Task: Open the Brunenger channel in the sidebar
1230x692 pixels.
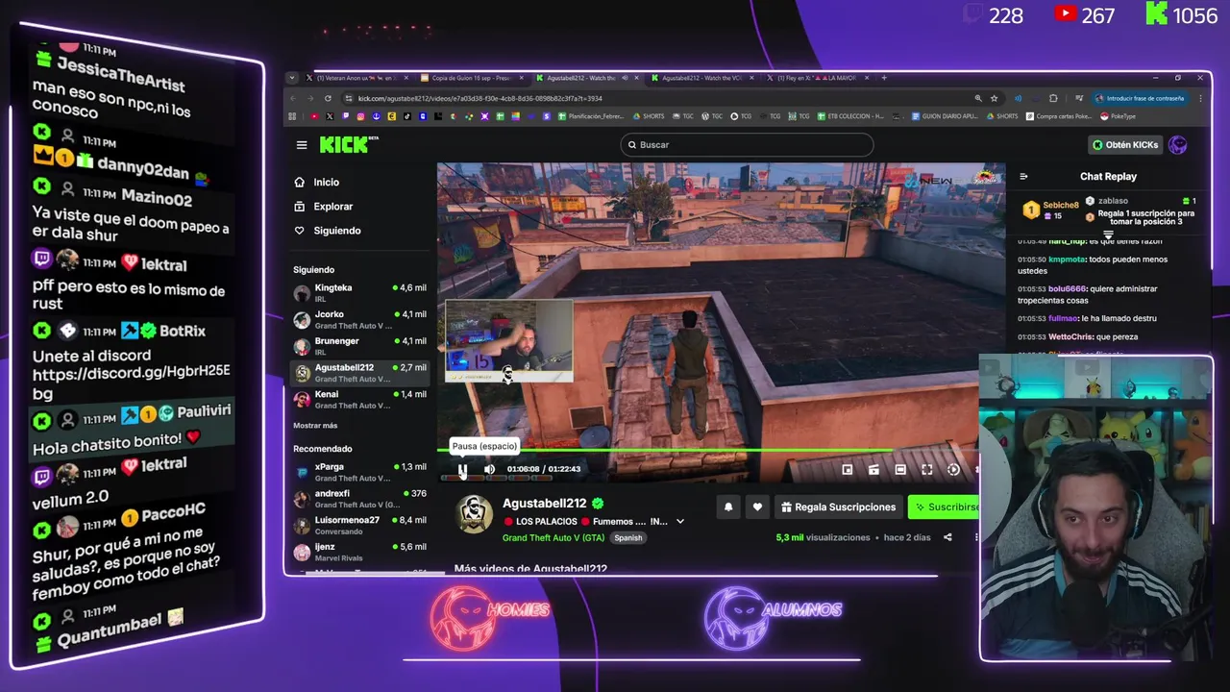Action: click(x=360, y=346)
